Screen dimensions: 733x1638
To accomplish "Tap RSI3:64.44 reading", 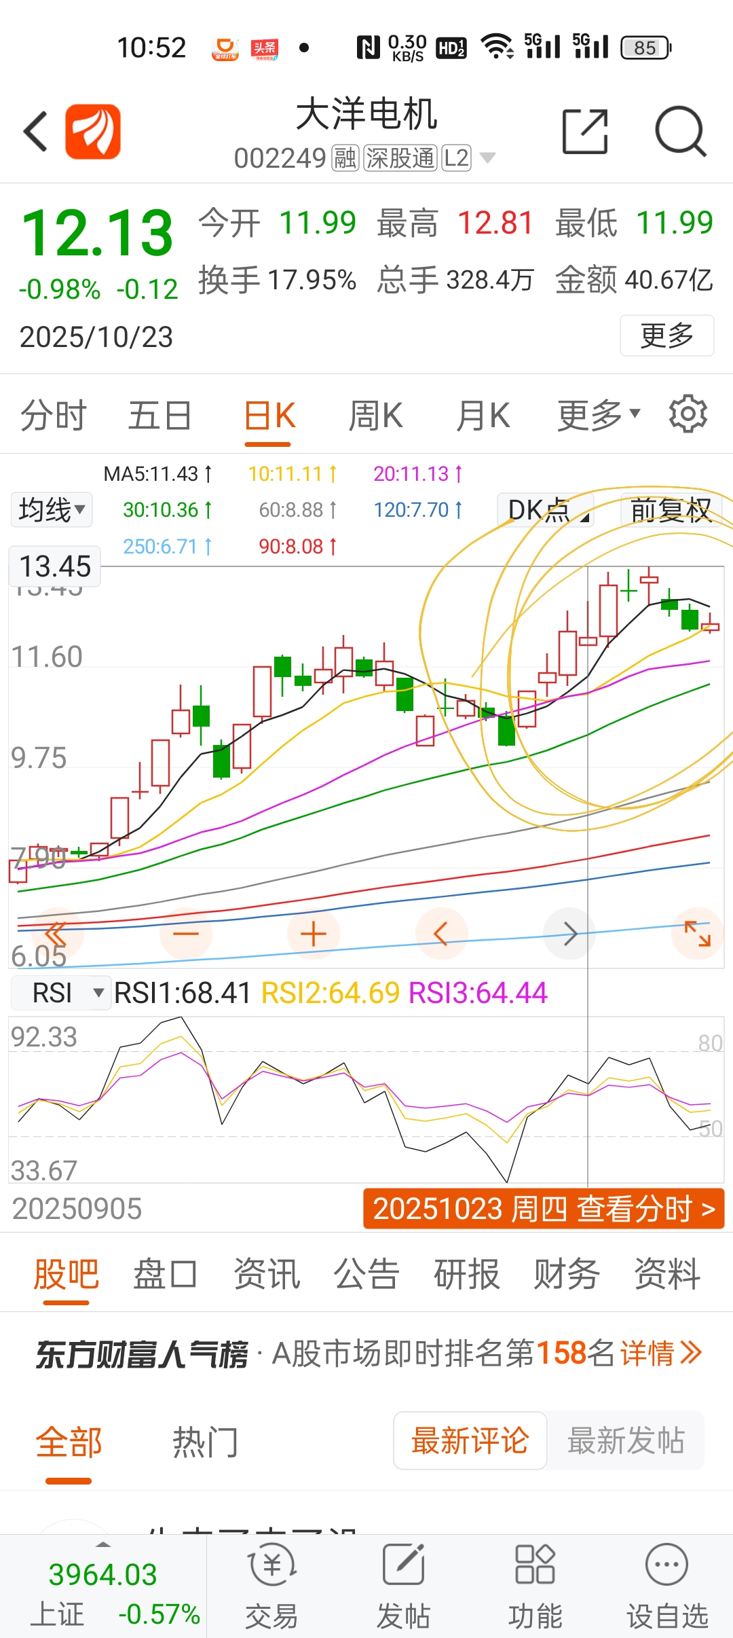I will tap(478, 993).
